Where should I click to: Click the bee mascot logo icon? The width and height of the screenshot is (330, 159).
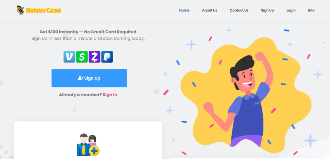[x=20, y=10]
